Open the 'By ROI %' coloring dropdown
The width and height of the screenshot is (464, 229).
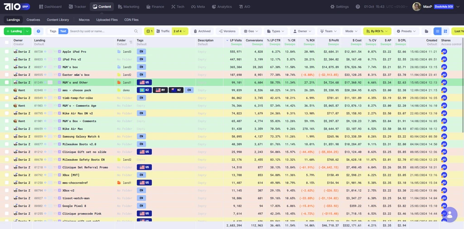pos(377,31)
